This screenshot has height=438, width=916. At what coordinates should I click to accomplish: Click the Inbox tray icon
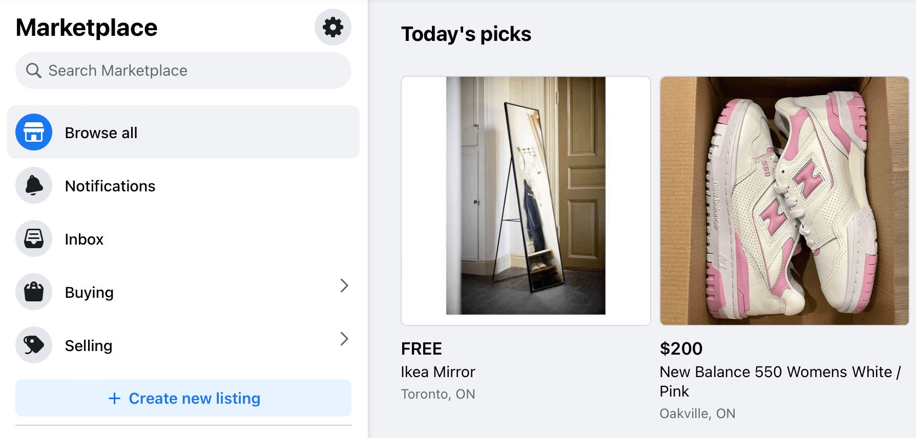pyautogui.click(x=34, y=238)
